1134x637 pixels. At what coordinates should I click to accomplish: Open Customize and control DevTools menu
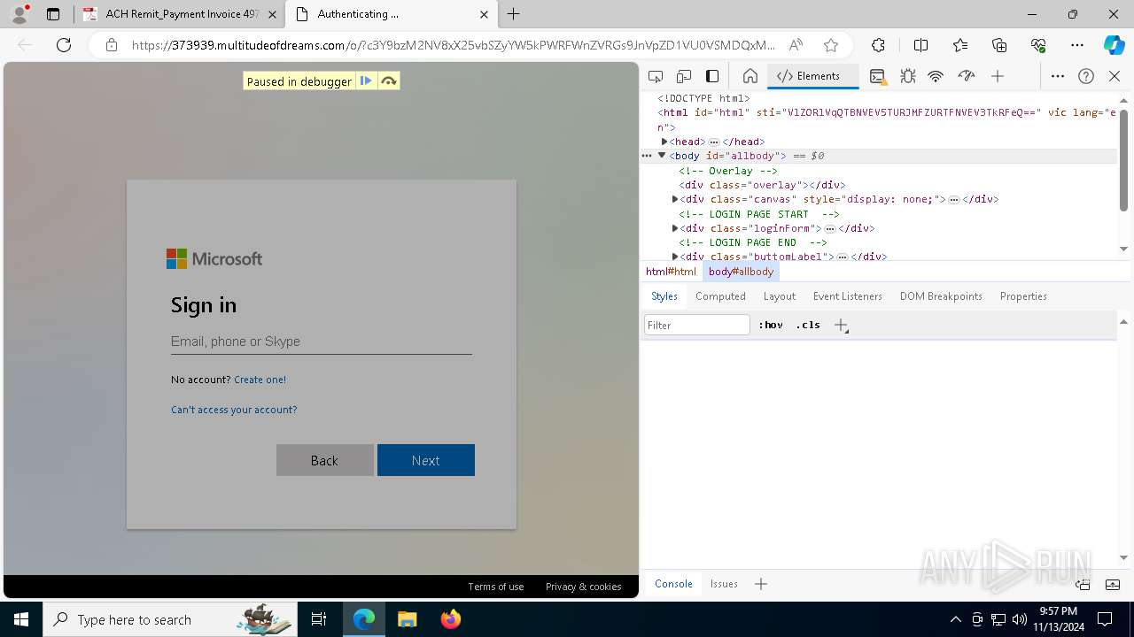click(1057, 76)
